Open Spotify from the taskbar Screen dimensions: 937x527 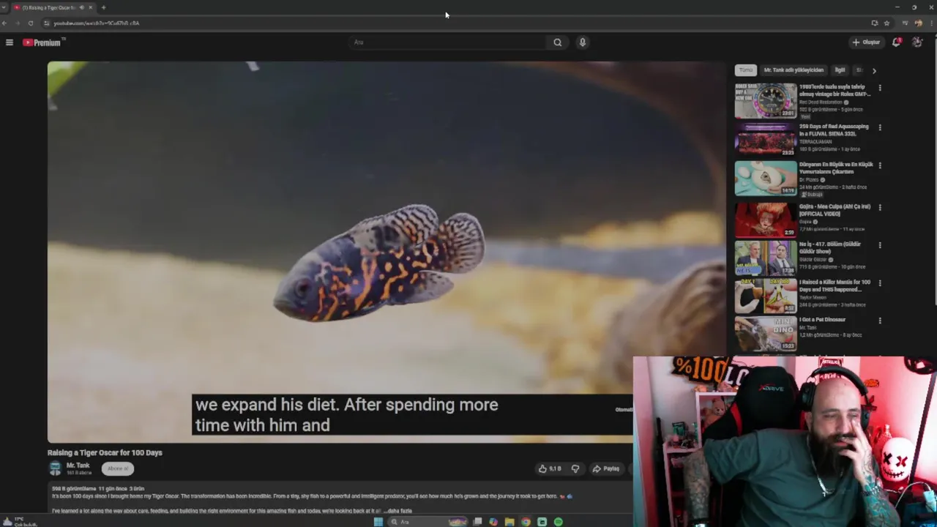(559, 522)
